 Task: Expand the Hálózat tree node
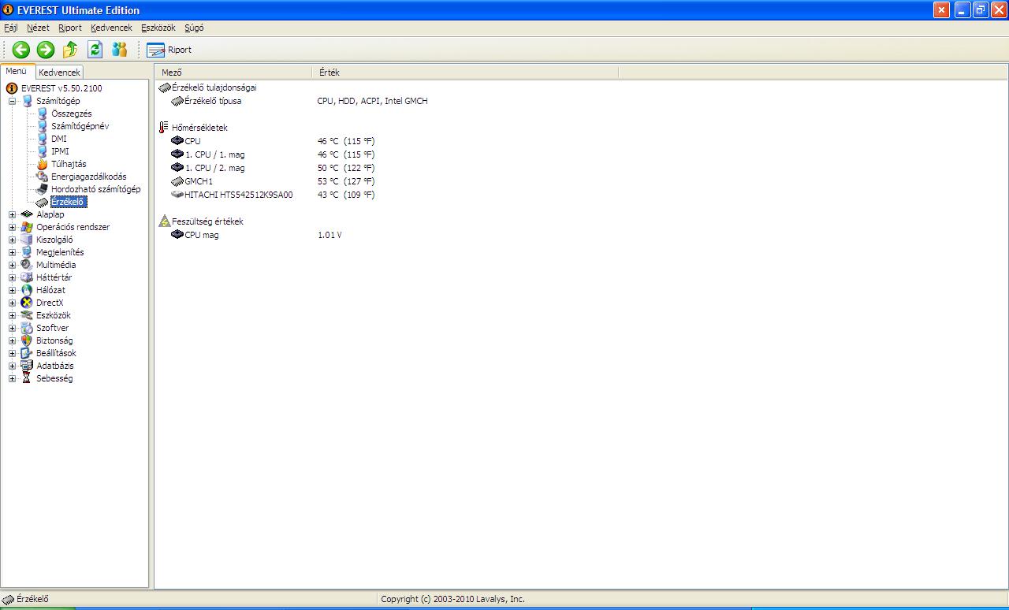point(12,290)
